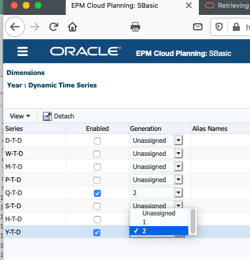
Task: Uncheck the Q-T-D enabled checkbox
Action: coord(97,193)
